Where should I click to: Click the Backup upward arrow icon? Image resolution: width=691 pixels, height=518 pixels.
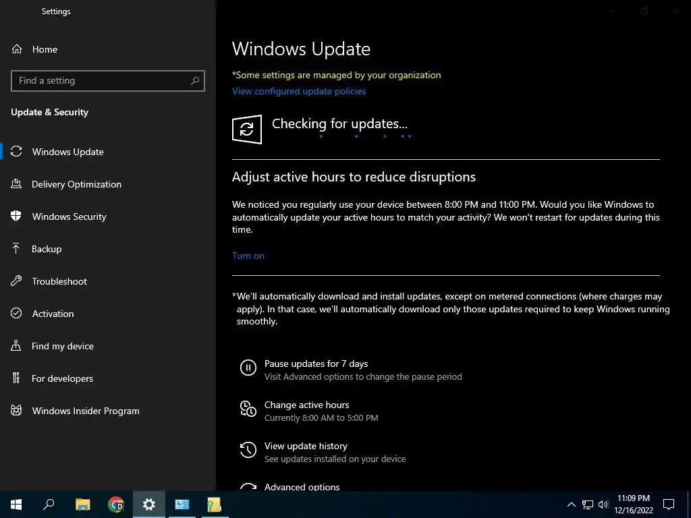(x=16, y=249)
